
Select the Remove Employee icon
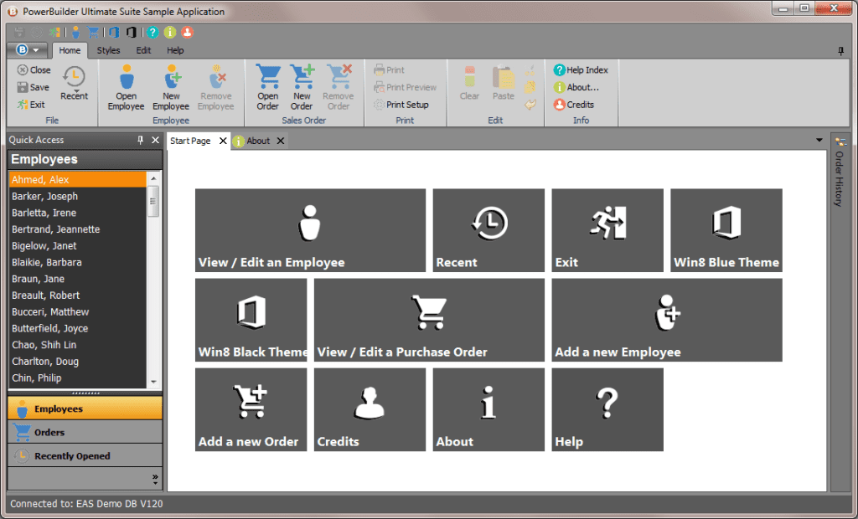(x=216, y=86)
